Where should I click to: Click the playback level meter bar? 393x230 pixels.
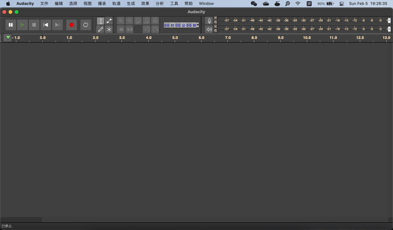tap(304, 29)
